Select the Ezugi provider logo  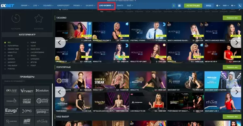11,111
